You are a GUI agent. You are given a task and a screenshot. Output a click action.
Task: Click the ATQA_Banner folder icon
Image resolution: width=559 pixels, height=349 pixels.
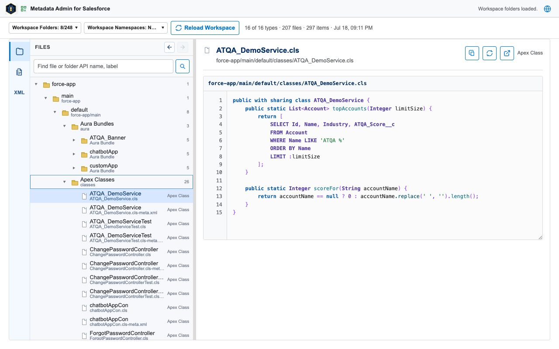[84, 140]
